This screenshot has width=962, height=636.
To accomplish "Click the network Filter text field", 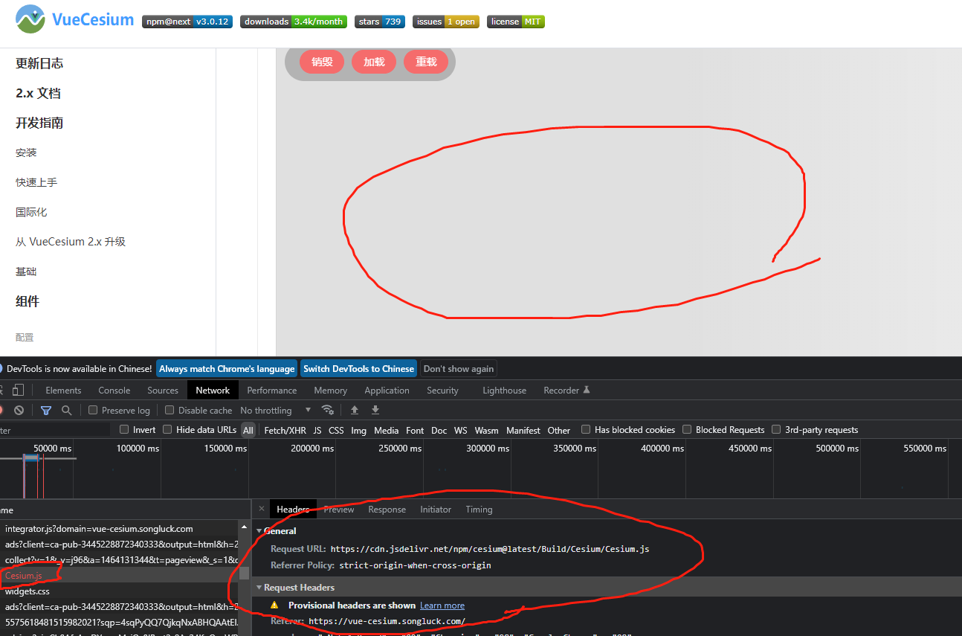I will point(55,430).
